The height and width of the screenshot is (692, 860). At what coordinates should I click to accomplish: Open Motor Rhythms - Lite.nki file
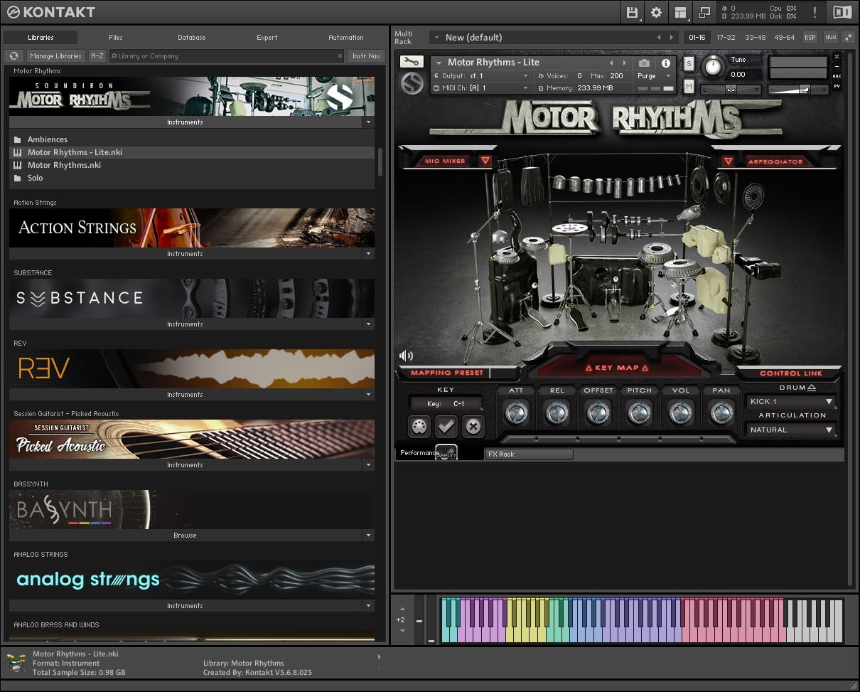tap(192, 152)
